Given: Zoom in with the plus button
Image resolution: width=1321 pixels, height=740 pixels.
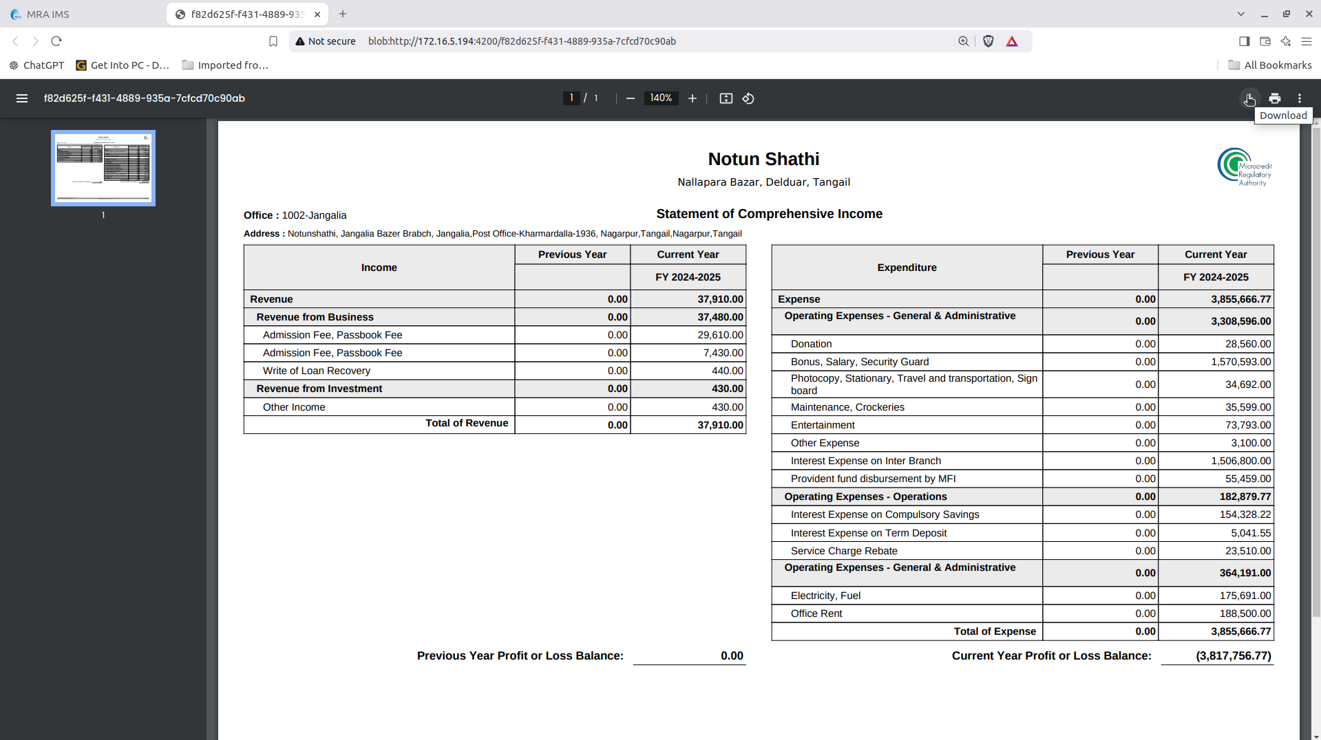Looking at the screenshot, I should click(x=693, y=98).
